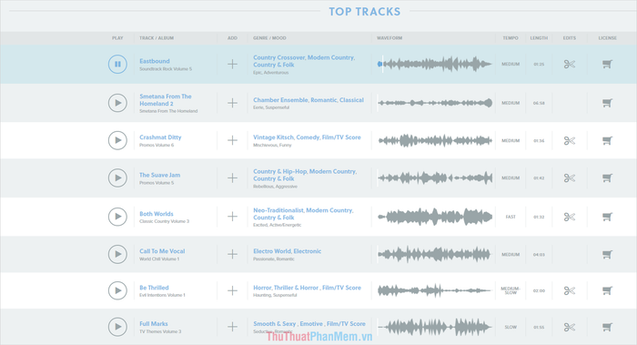Image resolution: width=637 pixels, height=345 pixels.
Task: Open scissors edits for Full Marks
Action: click(x=569, y=327)
